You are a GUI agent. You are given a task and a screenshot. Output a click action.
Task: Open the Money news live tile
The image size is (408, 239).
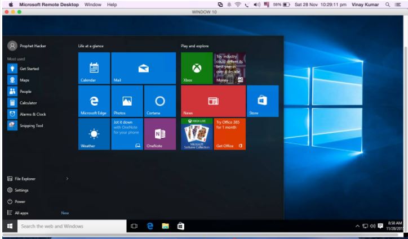coord(229,68)
